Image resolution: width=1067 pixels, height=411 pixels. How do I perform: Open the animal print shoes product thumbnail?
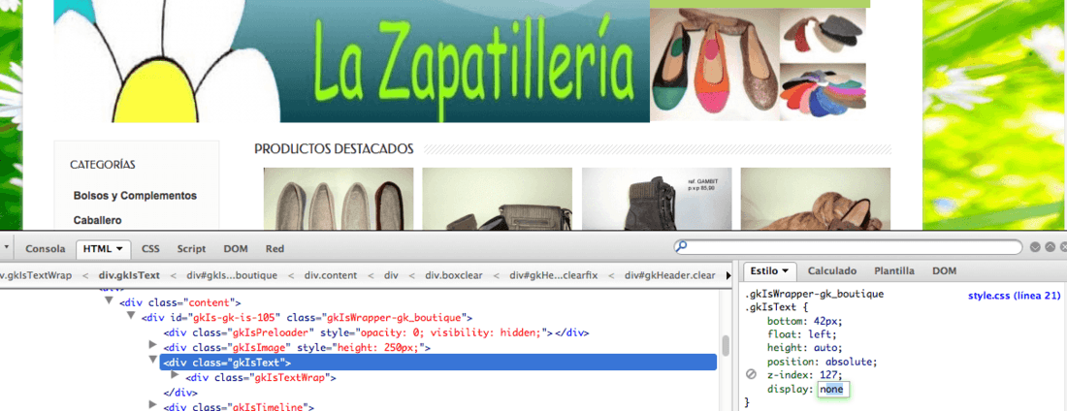(815, 199)
